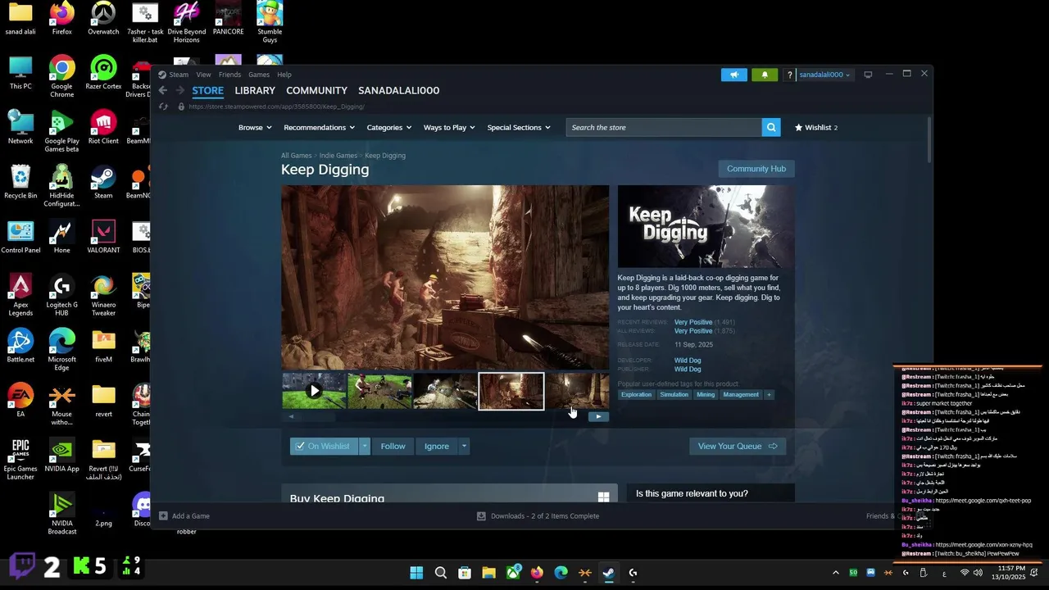Open Epic Games Launcher desktop icon
Screen dimensions: 1049x590
20,459
